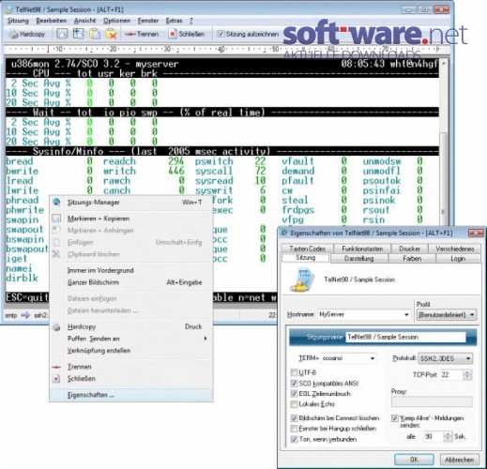
Task: Choose Hardcopy in the context menu
Action: point(131,326)
